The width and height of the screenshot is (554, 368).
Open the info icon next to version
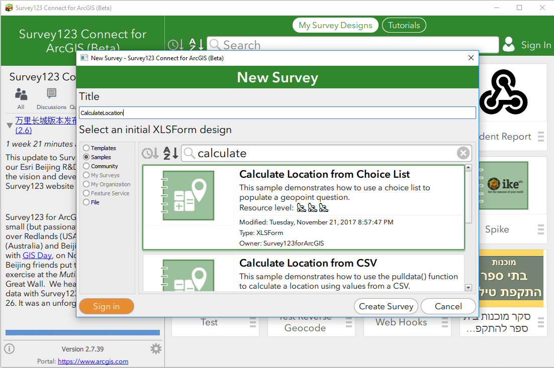[10, 348]
